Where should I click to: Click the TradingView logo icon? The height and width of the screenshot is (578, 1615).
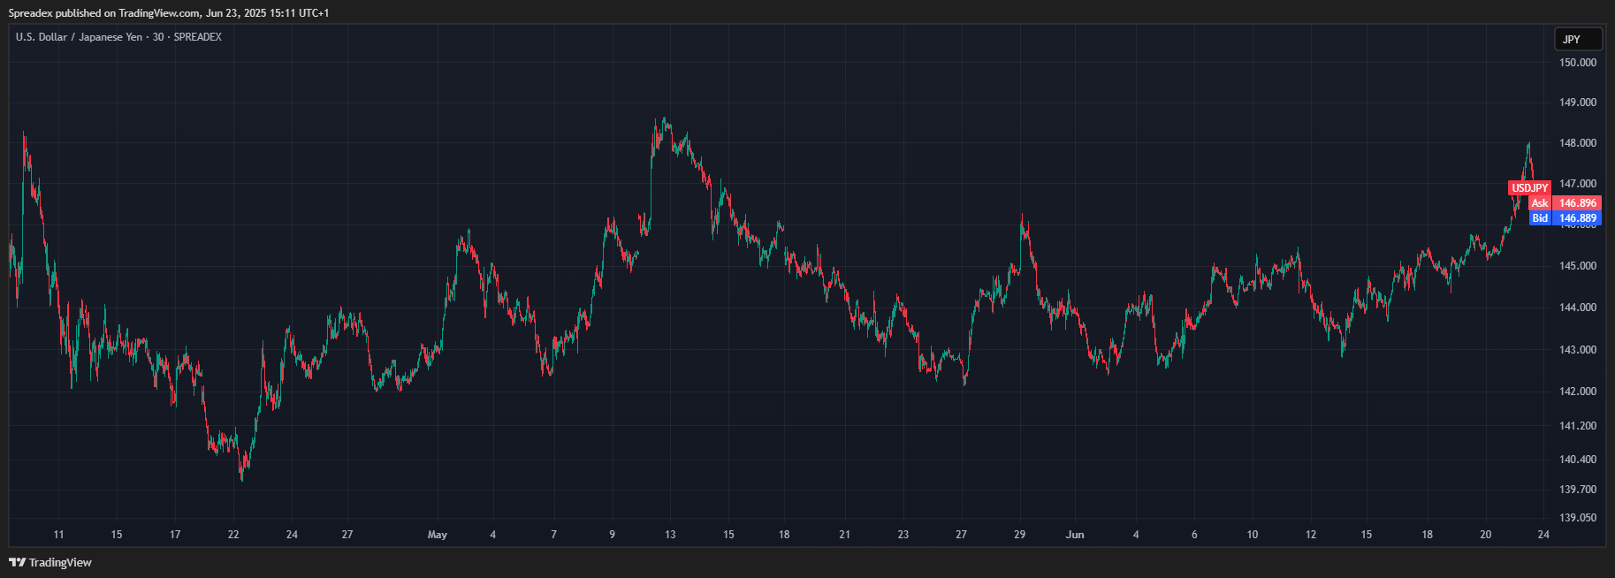coord(17,562)
